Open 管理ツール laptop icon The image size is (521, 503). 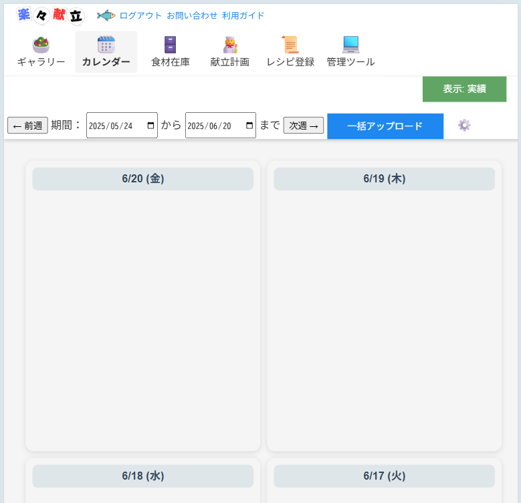click(x=351, y=45)
